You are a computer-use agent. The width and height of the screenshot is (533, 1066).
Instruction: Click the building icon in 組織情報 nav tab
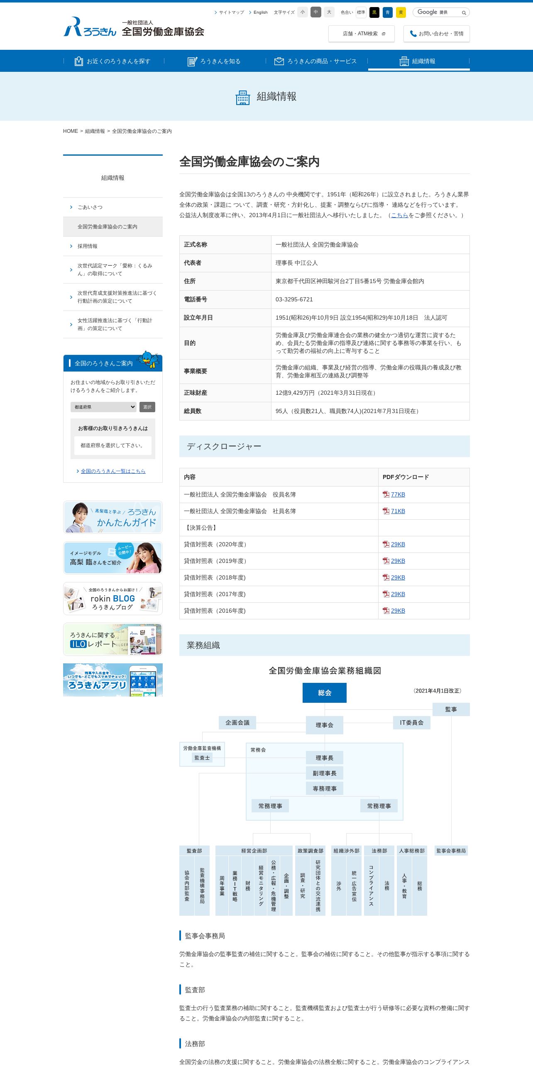(x=404, y=61)
